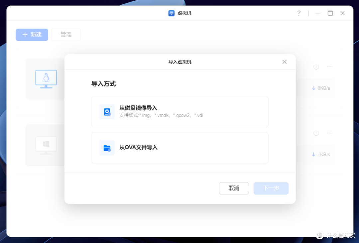Open more options for the Linux VM
This screenshot has width=359, height=243.
[x=330, y=66]
